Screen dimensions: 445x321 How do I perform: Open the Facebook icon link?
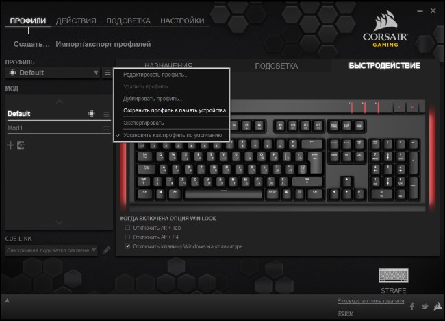click(x=412, y=306)
